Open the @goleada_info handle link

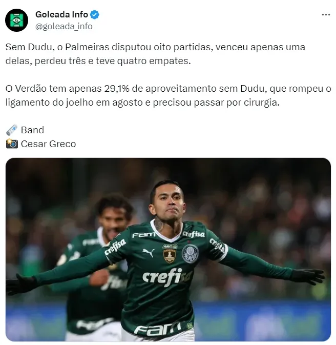point(64,27)
